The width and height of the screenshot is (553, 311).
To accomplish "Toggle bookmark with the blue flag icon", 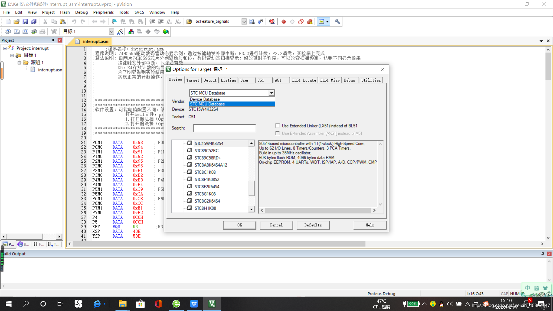I will coord(114,22).
